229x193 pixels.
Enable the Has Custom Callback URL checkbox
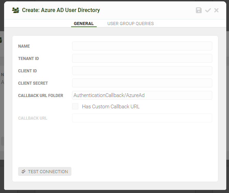[x=75, y=106]
